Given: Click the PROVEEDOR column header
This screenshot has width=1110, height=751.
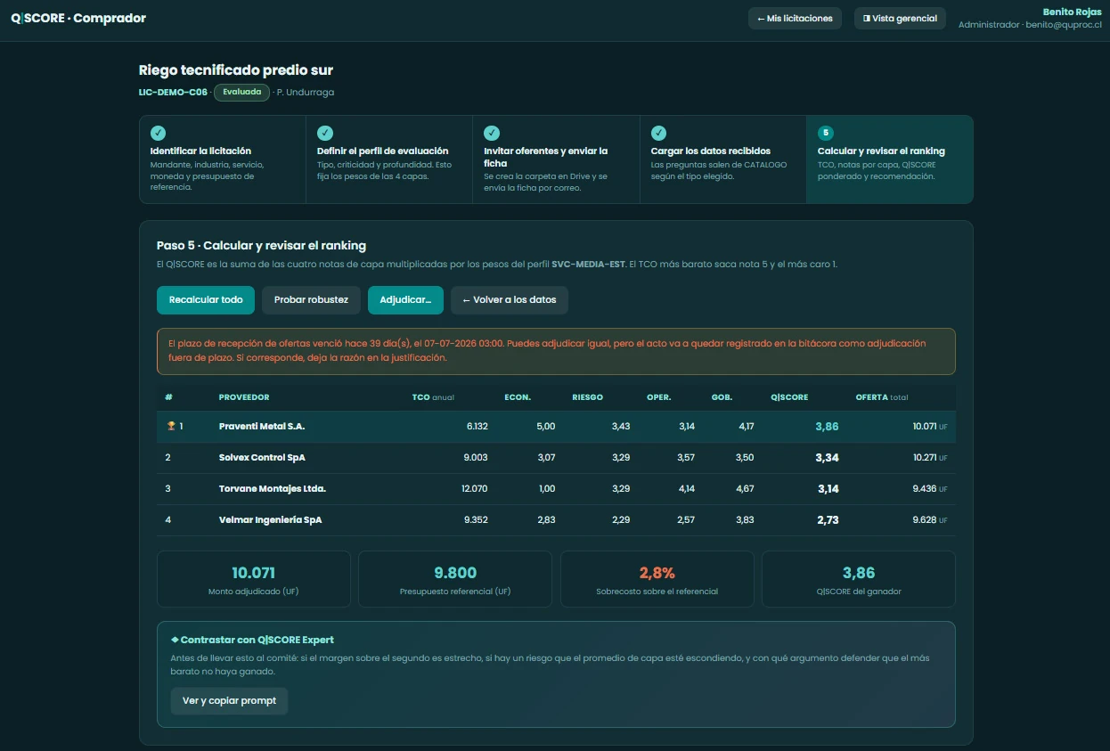Looking at the screenshot, I should [244, 397].
